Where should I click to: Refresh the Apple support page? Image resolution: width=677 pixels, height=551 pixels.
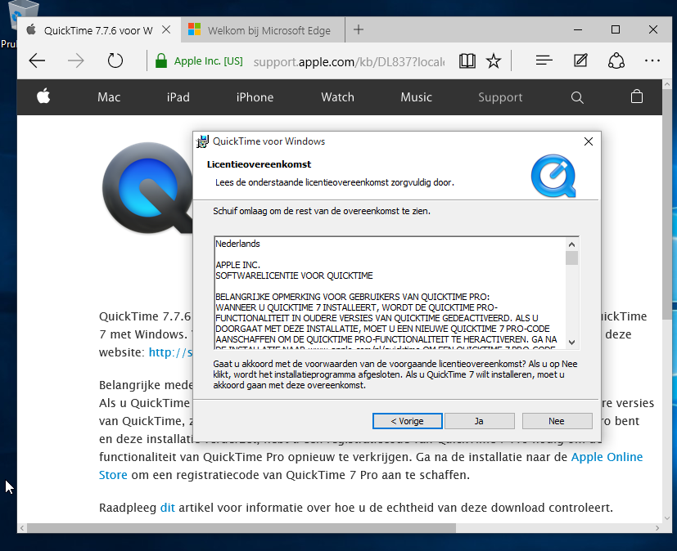(x=115, y=60)
